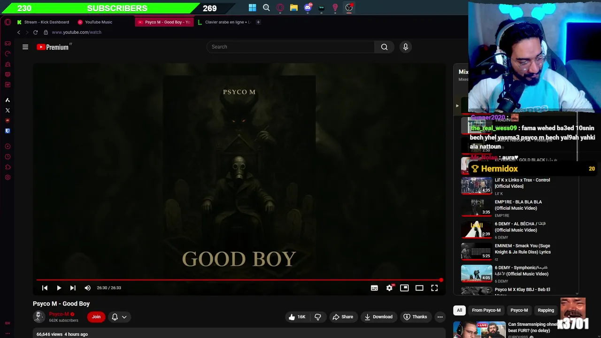Click the Windows taskbar search icon
This screenshot has height=338, width=601.
[x=266, y=8]
